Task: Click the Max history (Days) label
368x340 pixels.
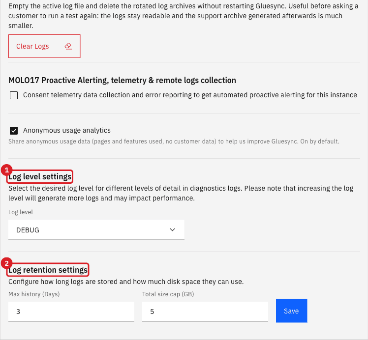Action: click(34, 294)
